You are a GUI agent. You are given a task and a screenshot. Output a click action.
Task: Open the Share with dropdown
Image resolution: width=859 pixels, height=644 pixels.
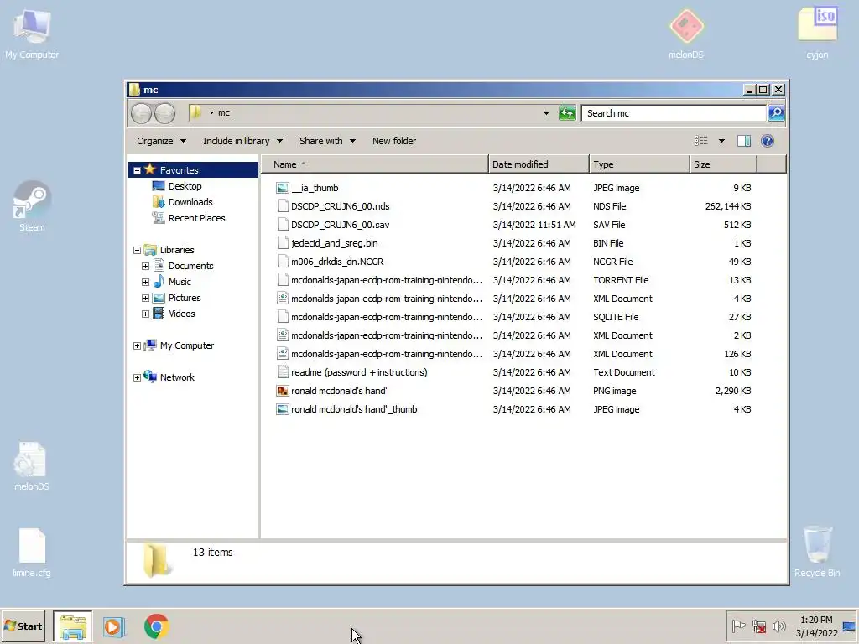(x=327, y=141)
